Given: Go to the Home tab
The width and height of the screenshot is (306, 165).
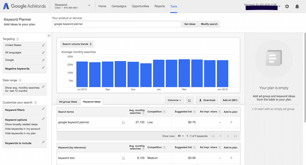Looking at the screenshot, I should 102,6.
